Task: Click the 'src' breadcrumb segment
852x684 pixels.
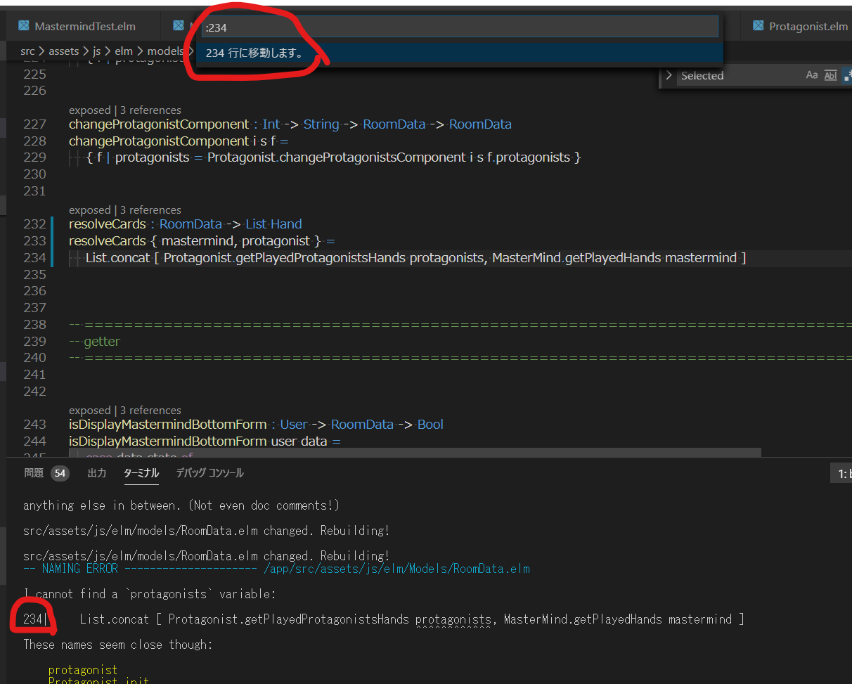Action: (x=27, y=51)
